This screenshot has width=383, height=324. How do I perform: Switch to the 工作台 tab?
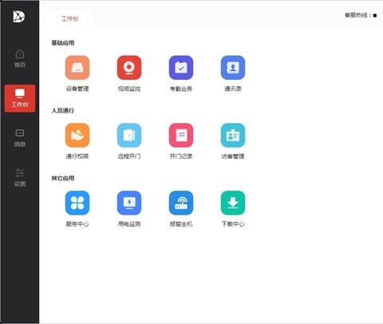pyautogui.click(x=69, y=18)
